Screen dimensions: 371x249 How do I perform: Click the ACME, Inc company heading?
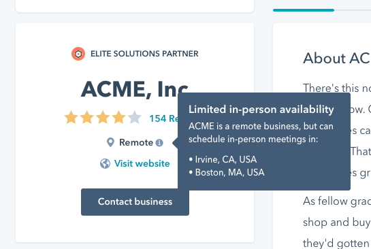(x=134, y=89)
